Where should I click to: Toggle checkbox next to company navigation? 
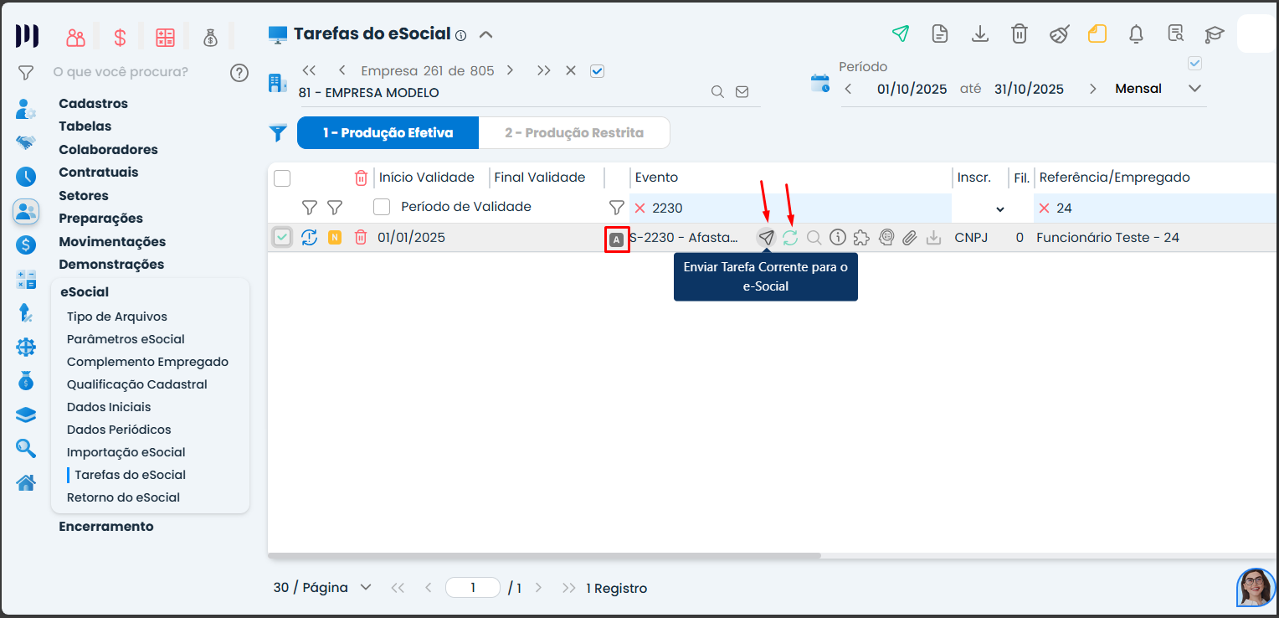point(597,71)
